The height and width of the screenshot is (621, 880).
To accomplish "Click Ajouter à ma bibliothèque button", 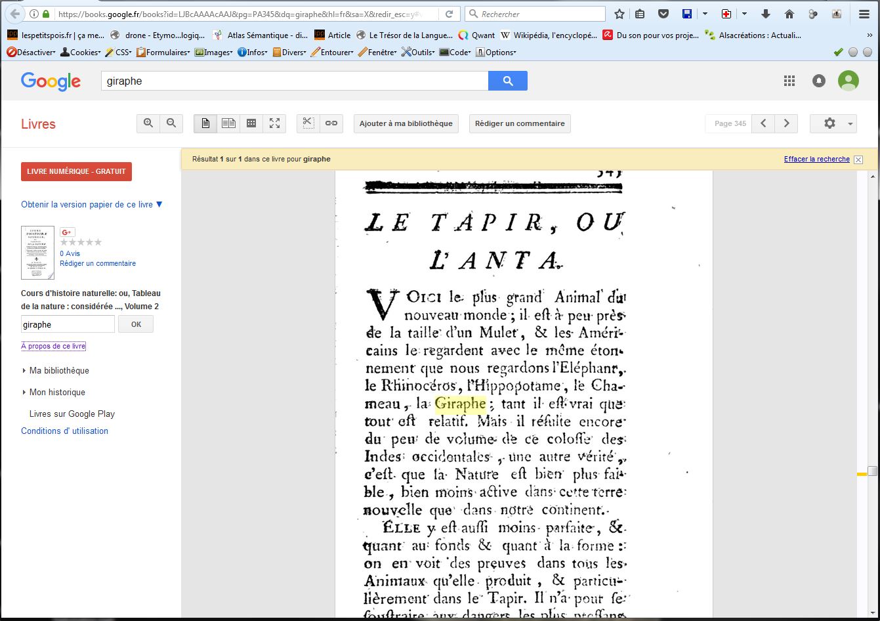I will 406,123.
